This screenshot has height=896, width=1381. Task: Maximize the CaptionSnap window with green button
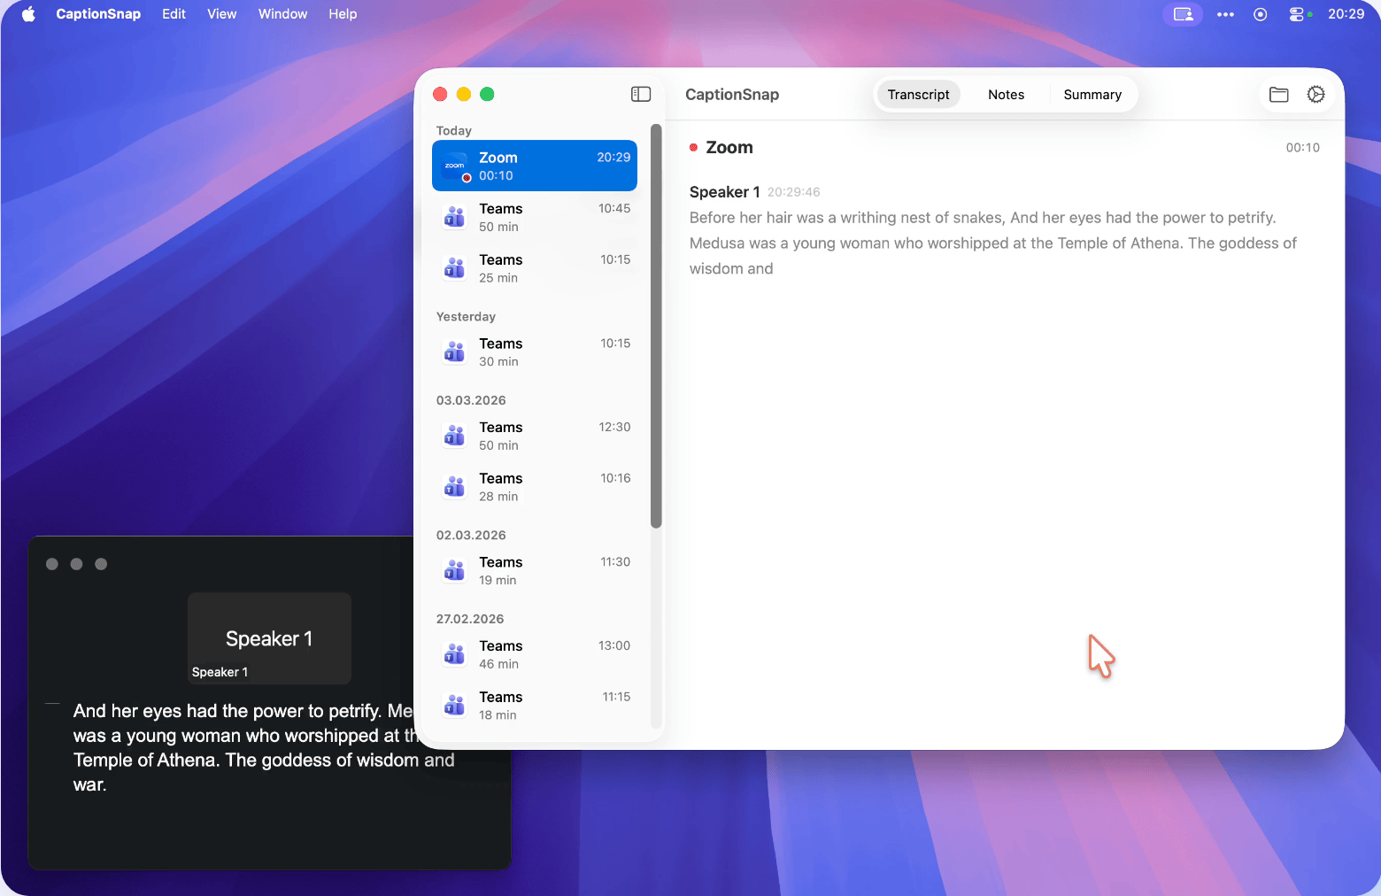(487, 94)
